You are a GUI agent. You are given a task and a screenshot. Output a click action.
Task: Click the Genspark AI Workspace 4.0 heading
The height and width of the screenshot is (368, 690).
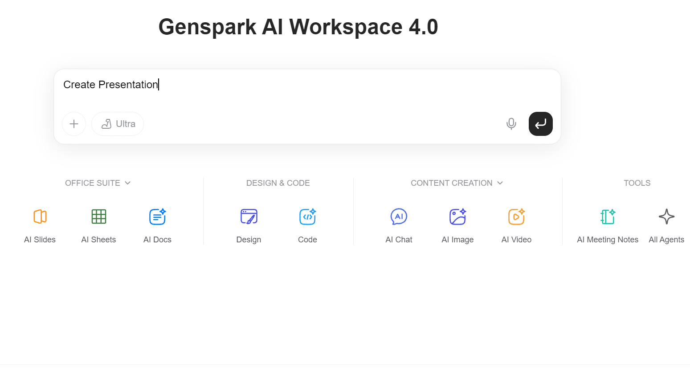click(298, 27)
